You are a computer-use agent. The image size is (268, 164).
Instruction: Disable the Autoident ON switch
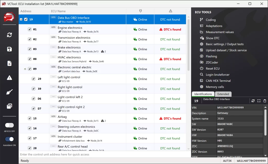coord(9,139)
